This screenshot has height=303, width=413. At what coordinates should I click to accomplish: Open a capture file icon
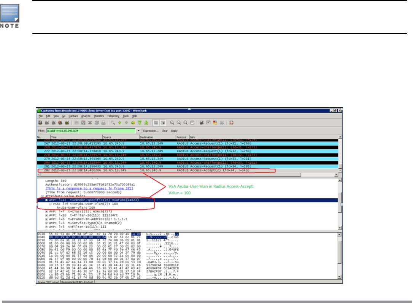[x=76, y=123]
